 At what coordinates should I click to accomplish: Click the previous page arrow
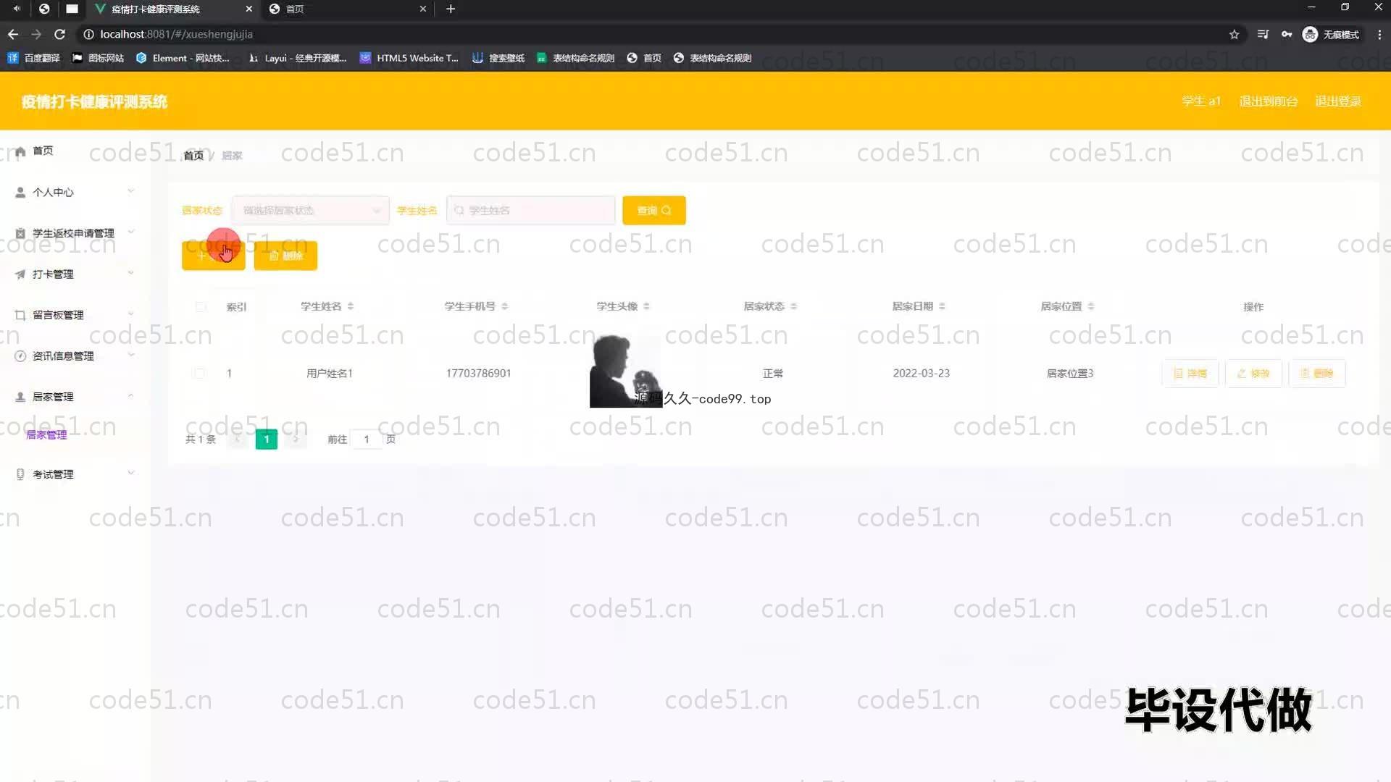pos(237,440)
